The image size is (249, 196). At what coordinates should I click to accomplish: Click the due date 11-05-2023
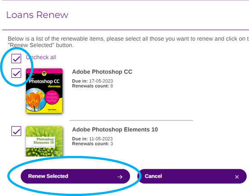101,139
